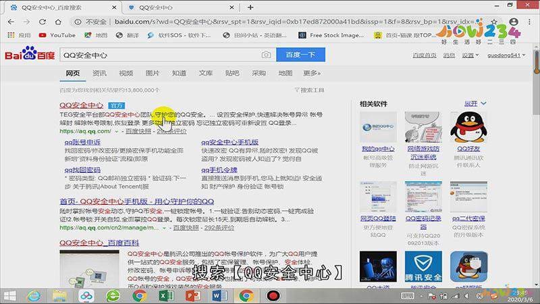The height and width of the screenshot is (304, 540).
Task: Open the qq手机令牌 sublink
Action: pos(219,170)
